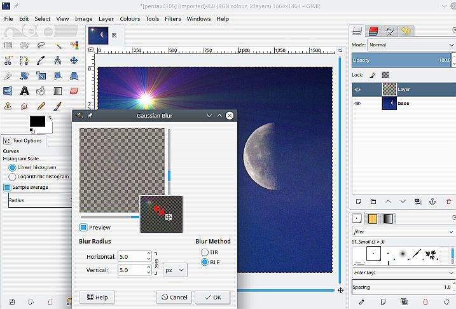Select the Clone stamp tool
The height and width of the screenshot is (309, 456).
[8, 106]
